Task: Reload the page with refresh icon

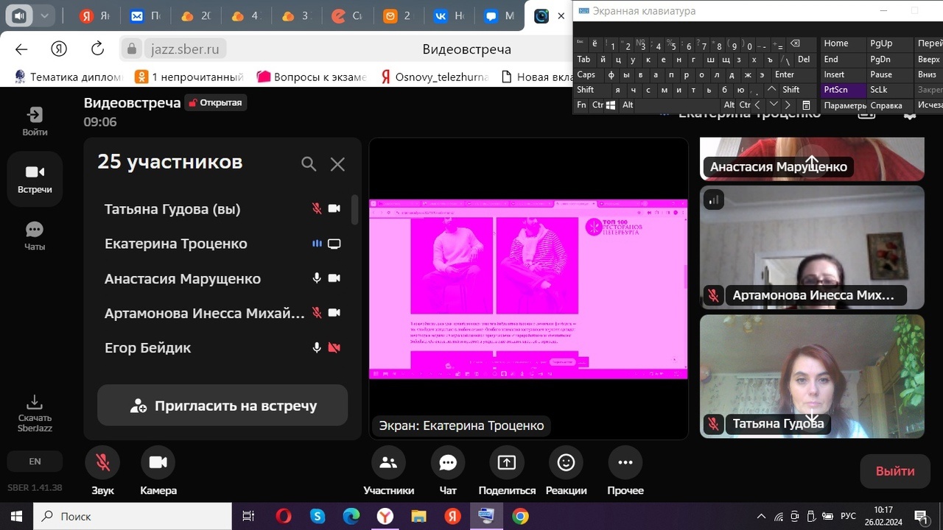Action: [x=97, y=49]
